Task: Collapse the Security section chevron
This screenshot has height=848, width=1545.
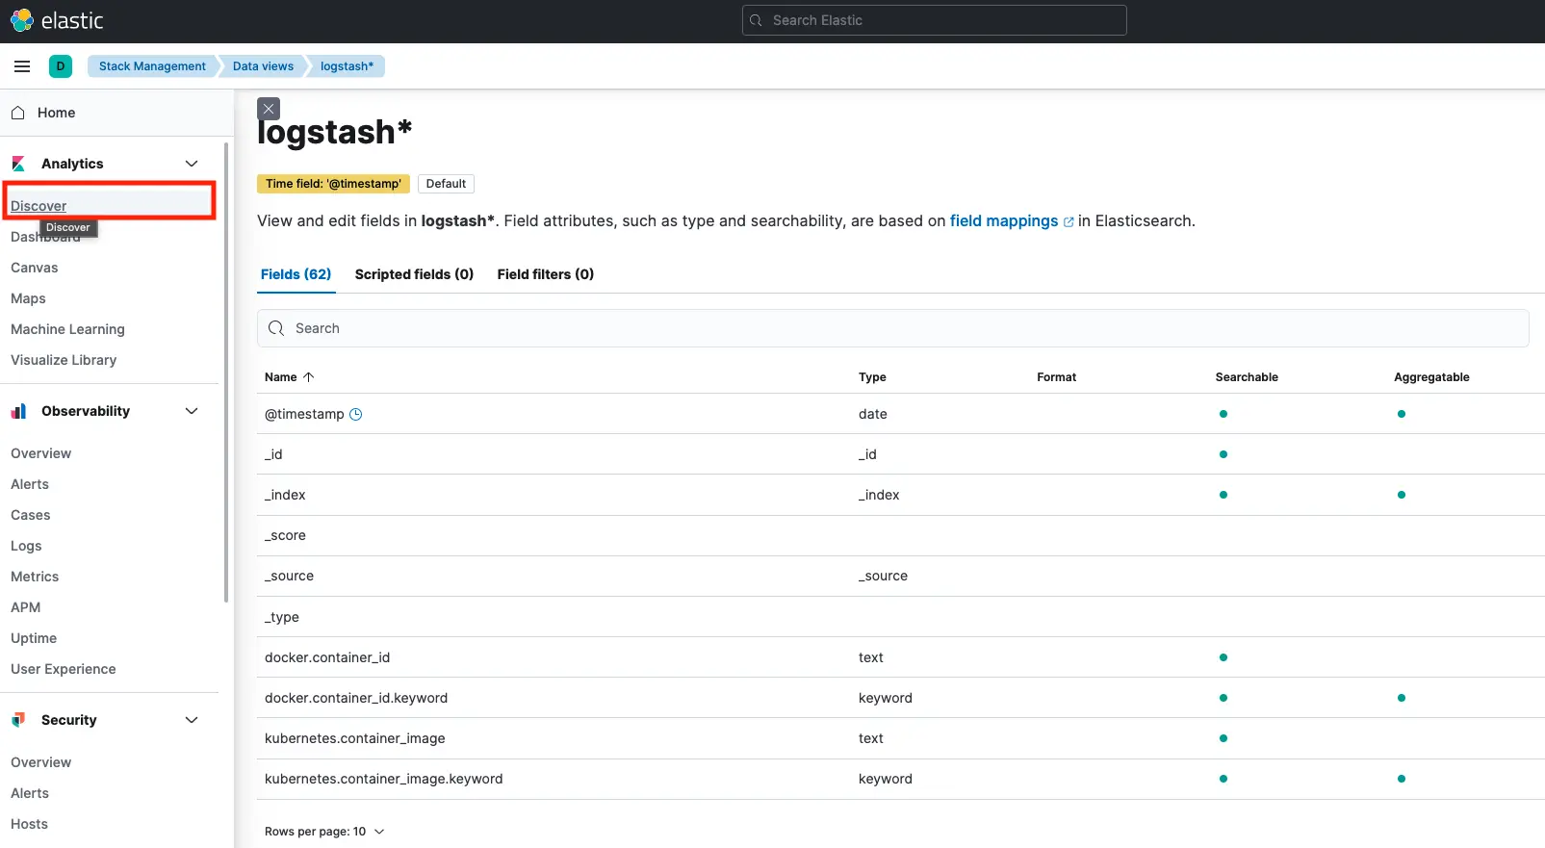Action: click(192, 720)
